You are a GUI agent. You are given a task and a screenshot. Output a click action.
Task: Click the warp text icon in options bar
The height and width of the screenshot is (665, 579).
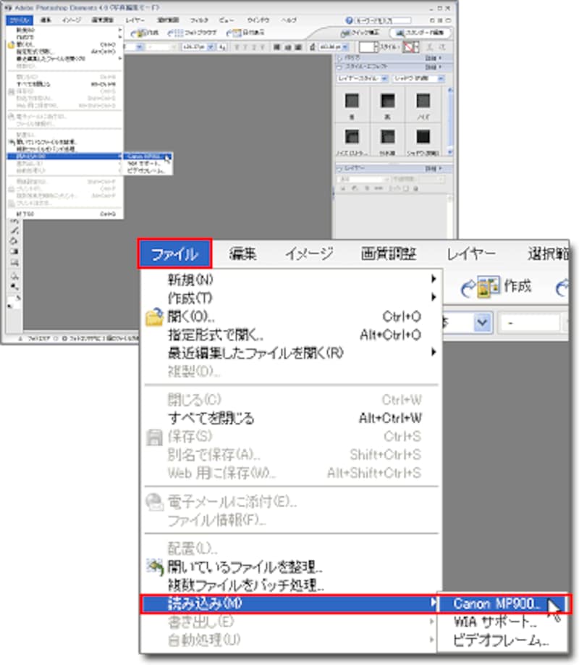pos(429,47)
